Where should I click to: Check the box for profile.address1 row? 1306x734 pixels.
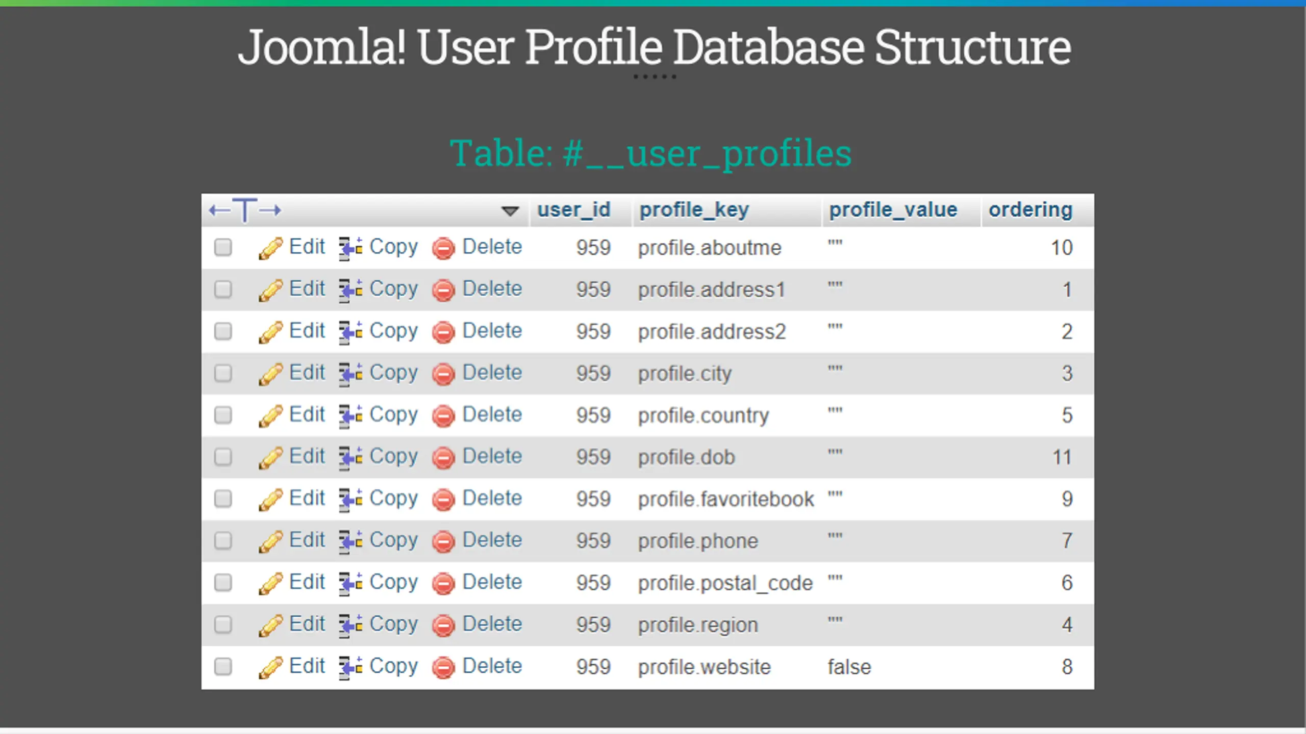click(x=223, y=290)
